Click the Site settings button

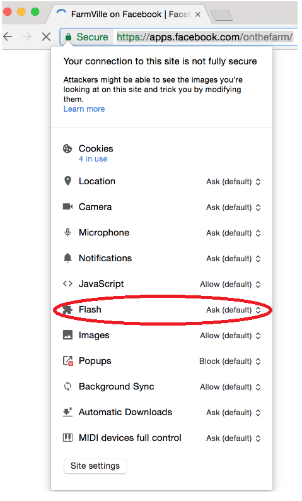(x=95, y=466)
